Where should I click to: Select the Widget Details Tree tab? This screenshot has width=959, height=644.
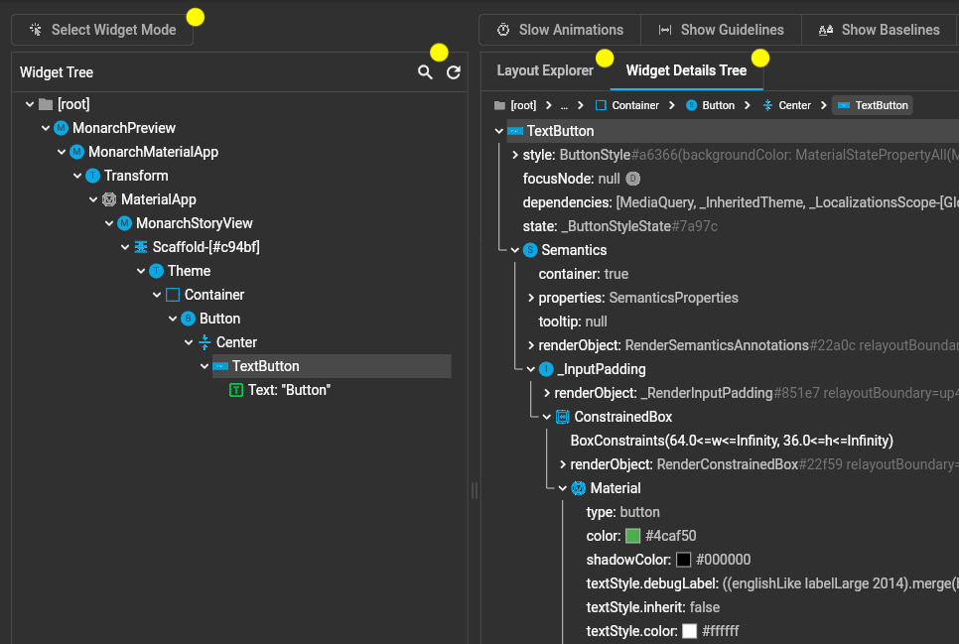[x=686, y=70]
